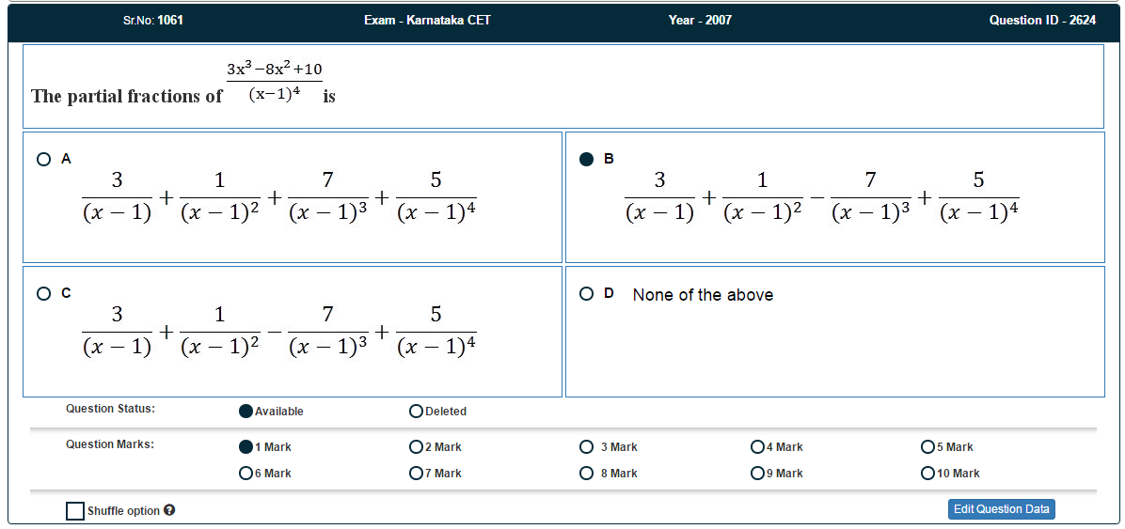This screenshot has height=529, width=1125.
Task: Select answer option B radio button
Action: click(x=586, y=159)
